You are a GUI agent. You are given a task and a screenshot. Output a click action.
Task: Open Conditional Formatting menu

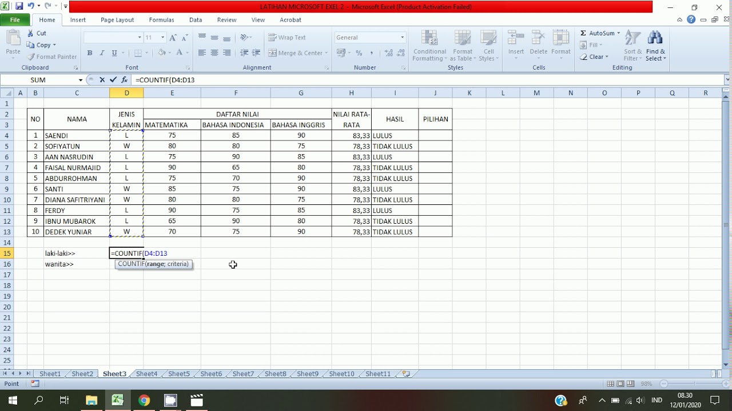(429, 46)
